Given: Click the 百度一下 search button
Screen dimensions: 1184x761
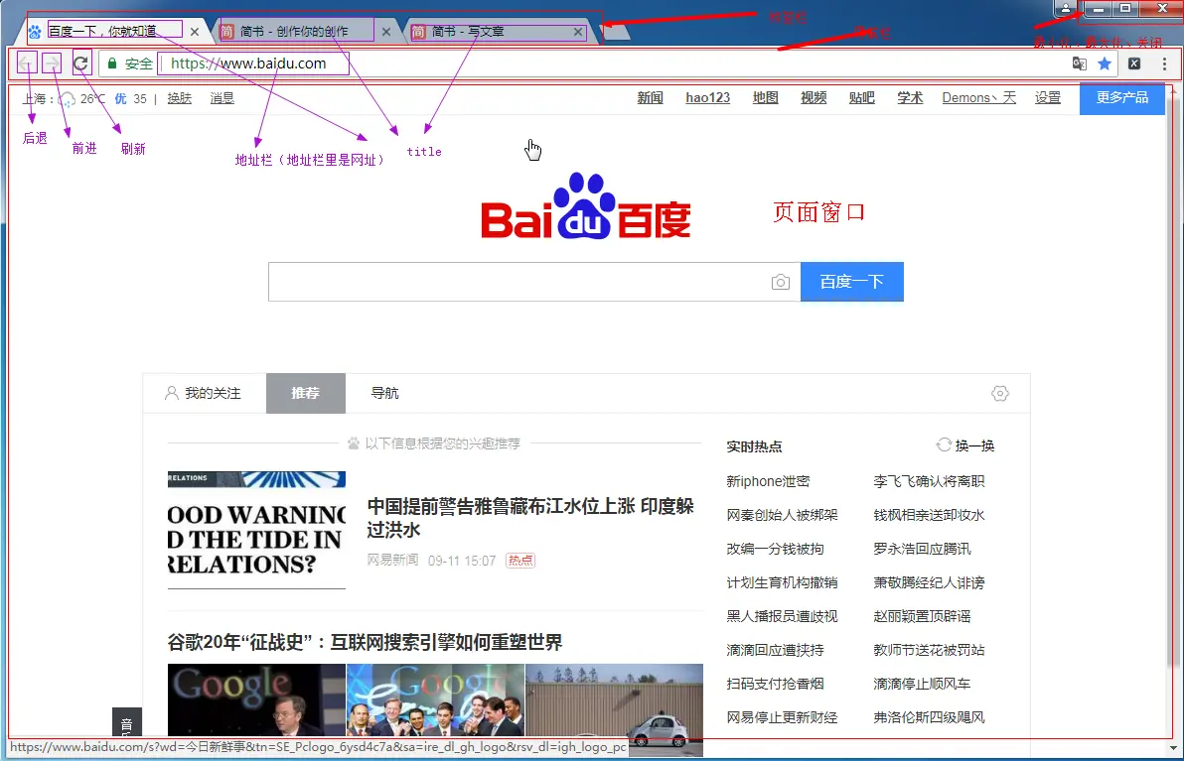Looking at the screenshot, I should tap(852, 282).
